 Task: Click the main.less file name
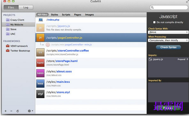pos(63,82)
